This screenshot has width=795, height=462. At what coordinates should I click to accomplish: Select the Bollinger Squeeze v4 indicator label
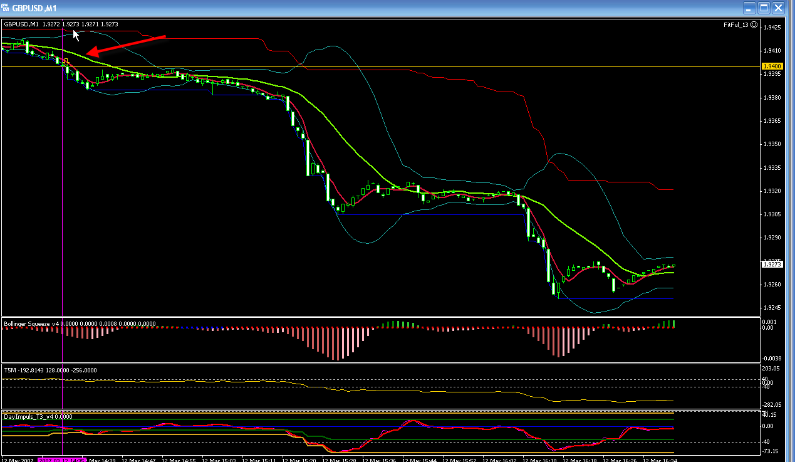(31, 323)
